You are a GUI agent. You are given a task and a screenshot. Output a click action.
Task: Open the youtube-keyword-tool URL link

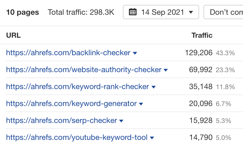point(77,137)
